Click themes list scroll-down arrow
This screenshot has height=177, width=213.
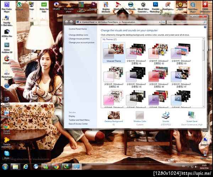click(203, 106)
